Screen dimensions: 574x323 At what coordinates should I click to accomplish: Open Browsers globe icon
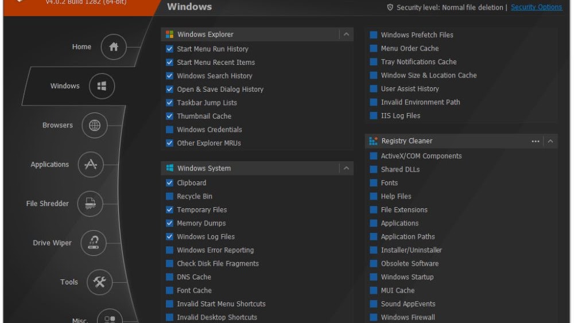[95, 125]
